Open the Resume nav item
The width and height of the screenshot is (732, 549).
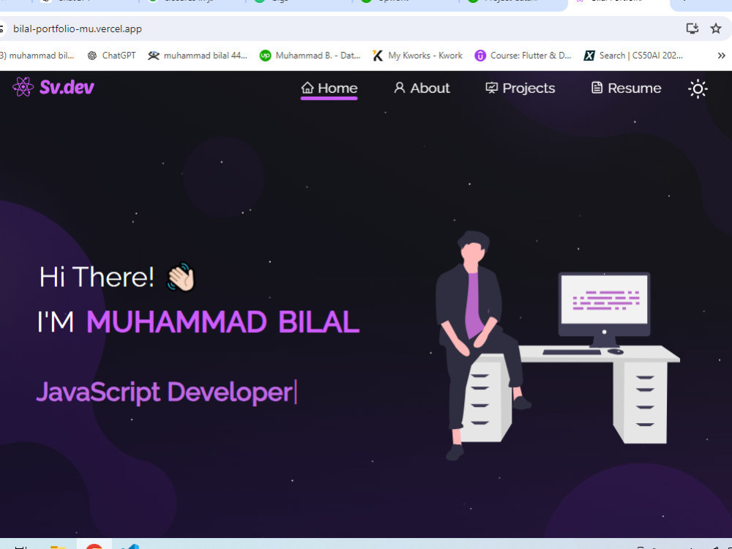tap(626, 89)
